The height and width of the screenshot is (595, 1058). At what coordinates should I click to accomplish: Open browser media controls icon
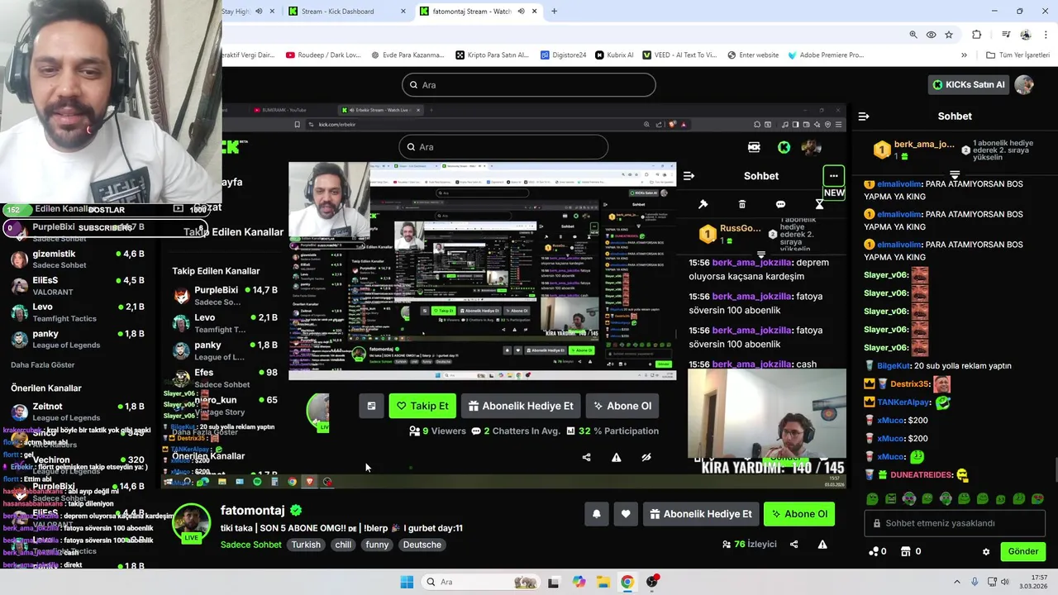click(x=1006, y=35)
